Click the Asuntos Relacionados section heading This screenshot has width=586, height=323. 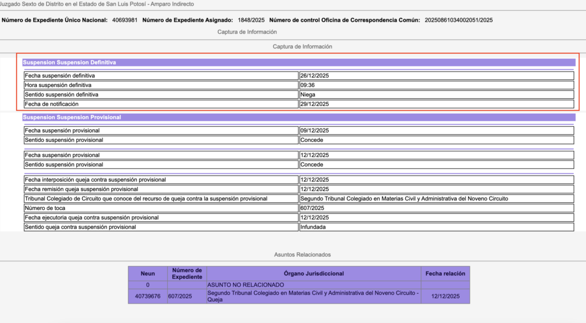point(302,254)
